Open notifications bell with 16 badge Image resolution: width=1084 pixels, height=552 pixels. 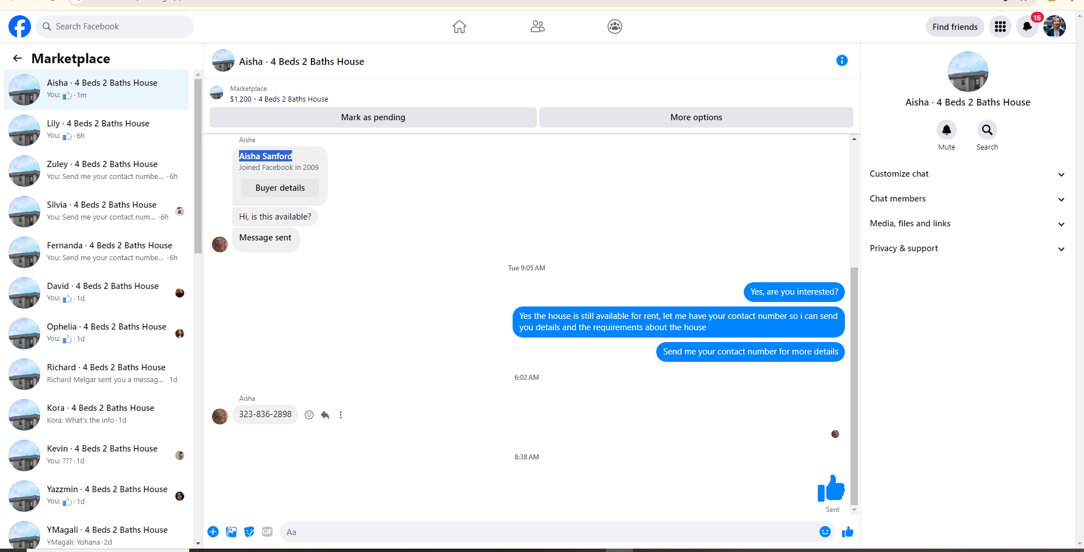click(x=1027, y=27)
